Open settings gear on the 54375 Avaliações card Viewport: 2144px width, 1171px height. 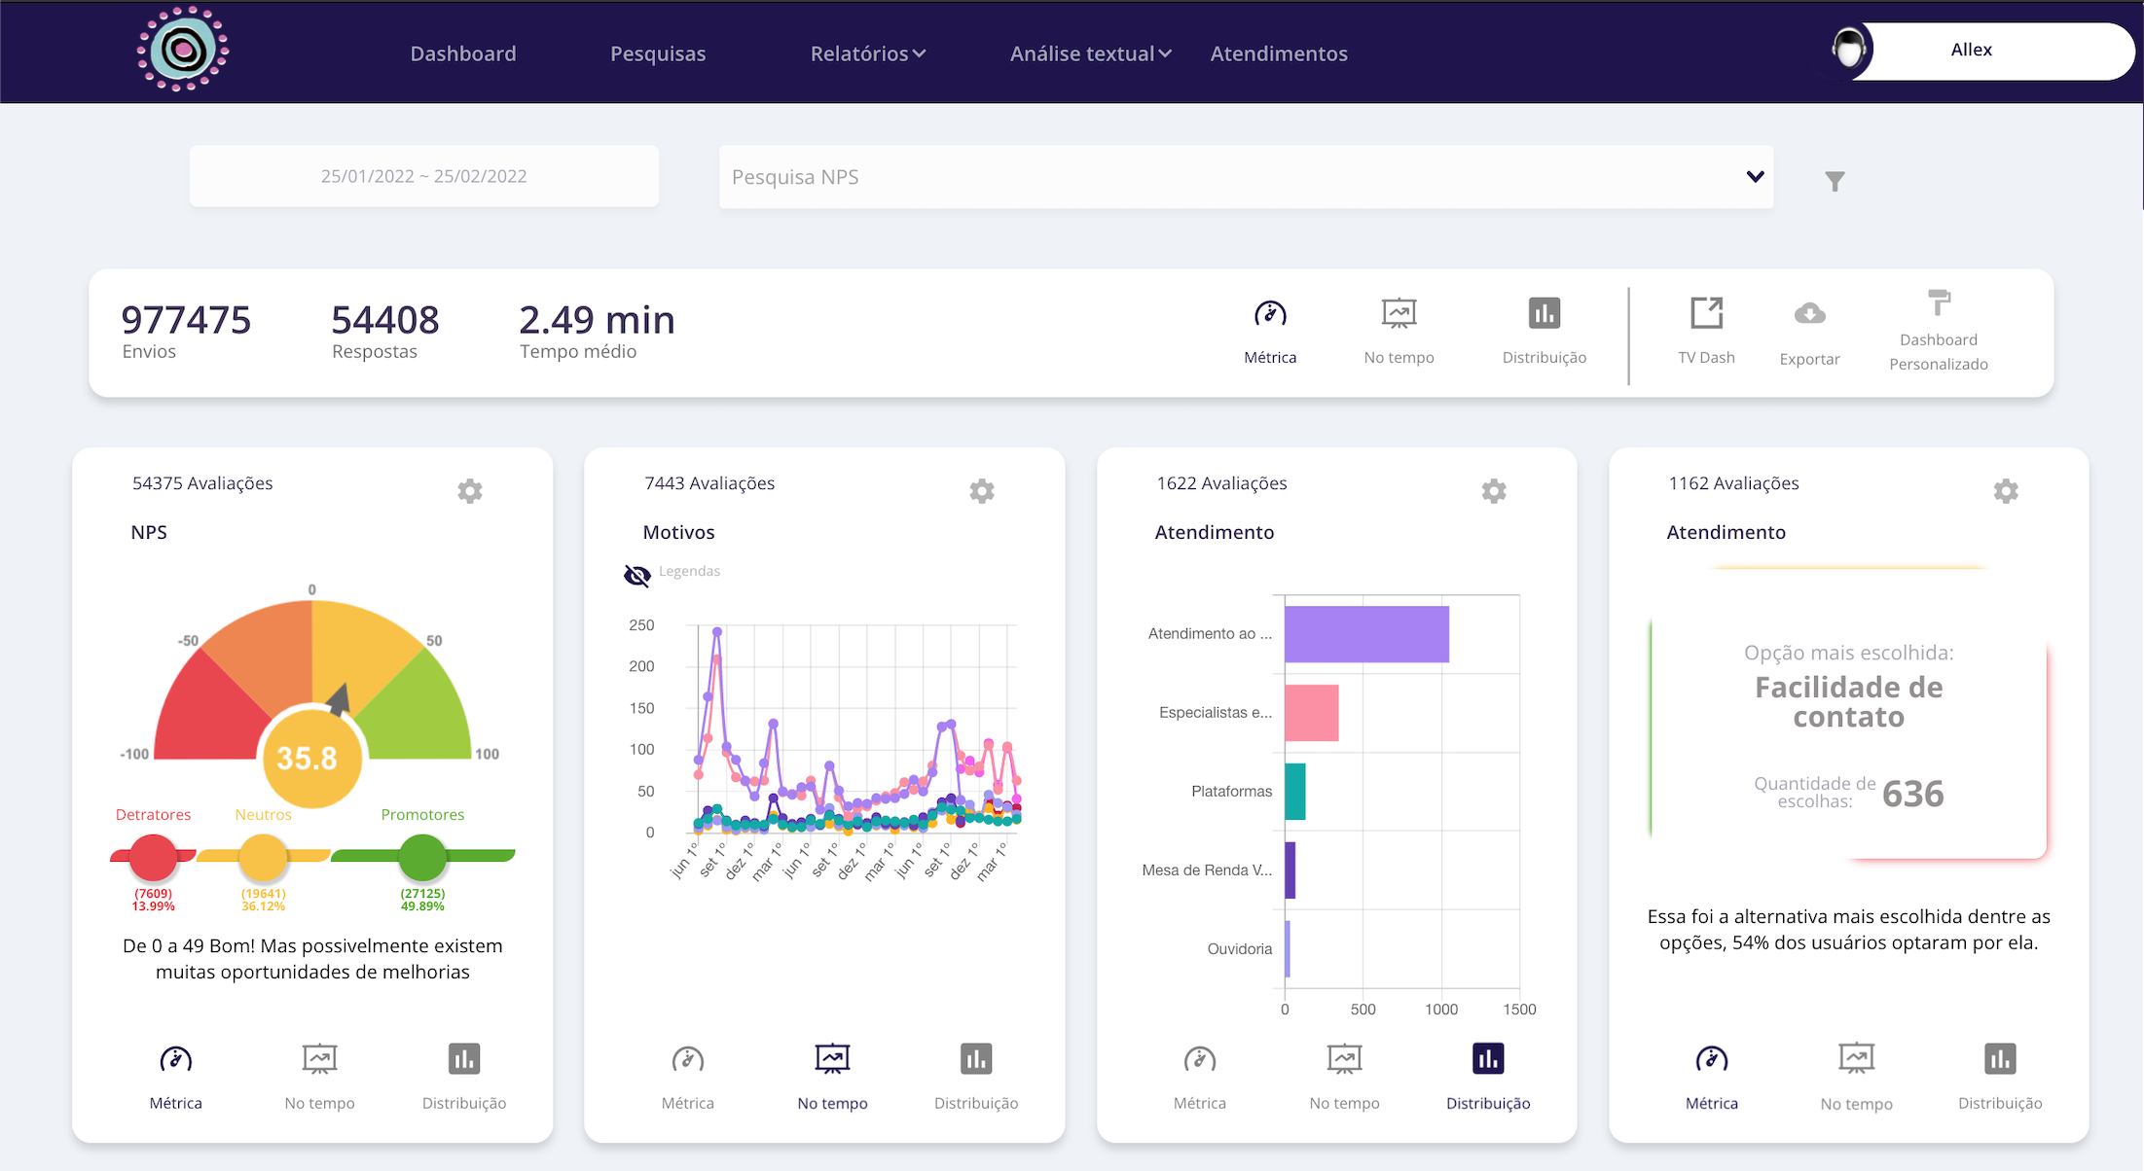[x=470, y=491]
